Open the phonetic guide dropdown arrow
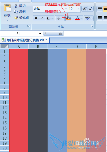Viewport: 107px width, 152px height. [x=92, y=18]
